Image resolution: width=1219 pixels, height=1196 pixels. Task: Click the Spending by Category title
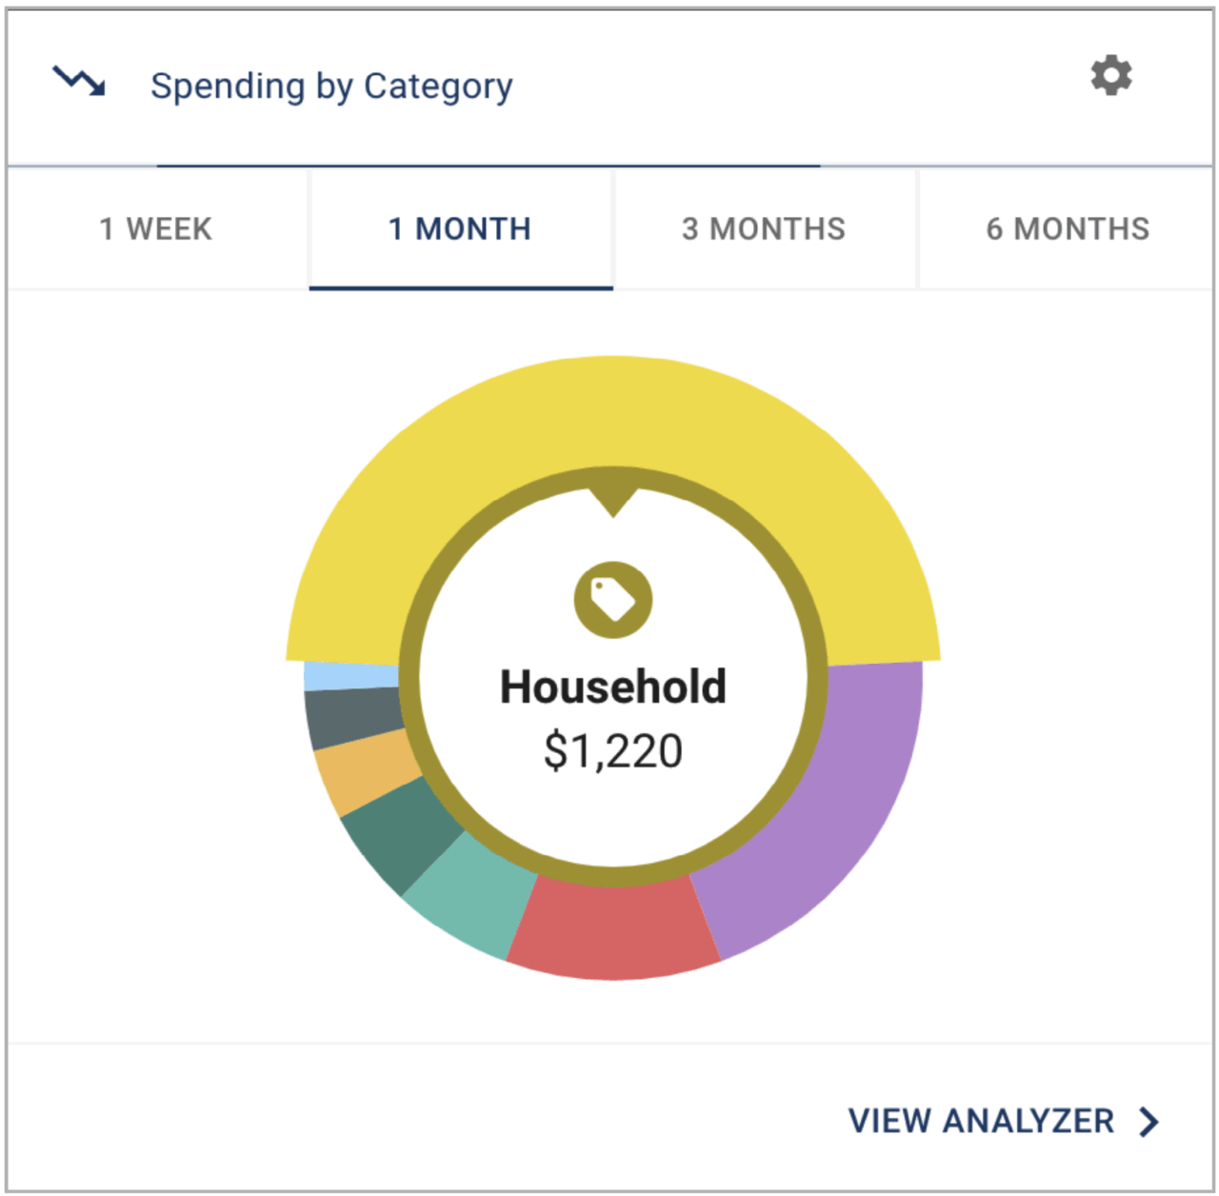(x=333, y=86)
